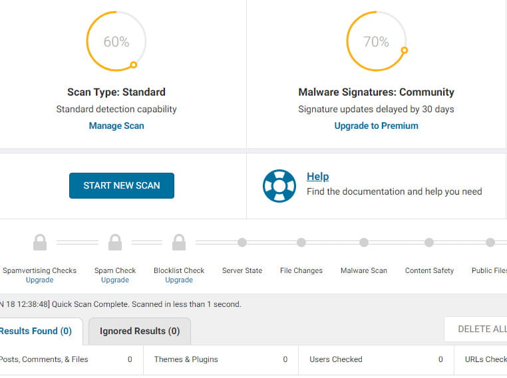Click the Spam Check lock icon
Viewport: 507px width, 378px height.
coord(115,242)
